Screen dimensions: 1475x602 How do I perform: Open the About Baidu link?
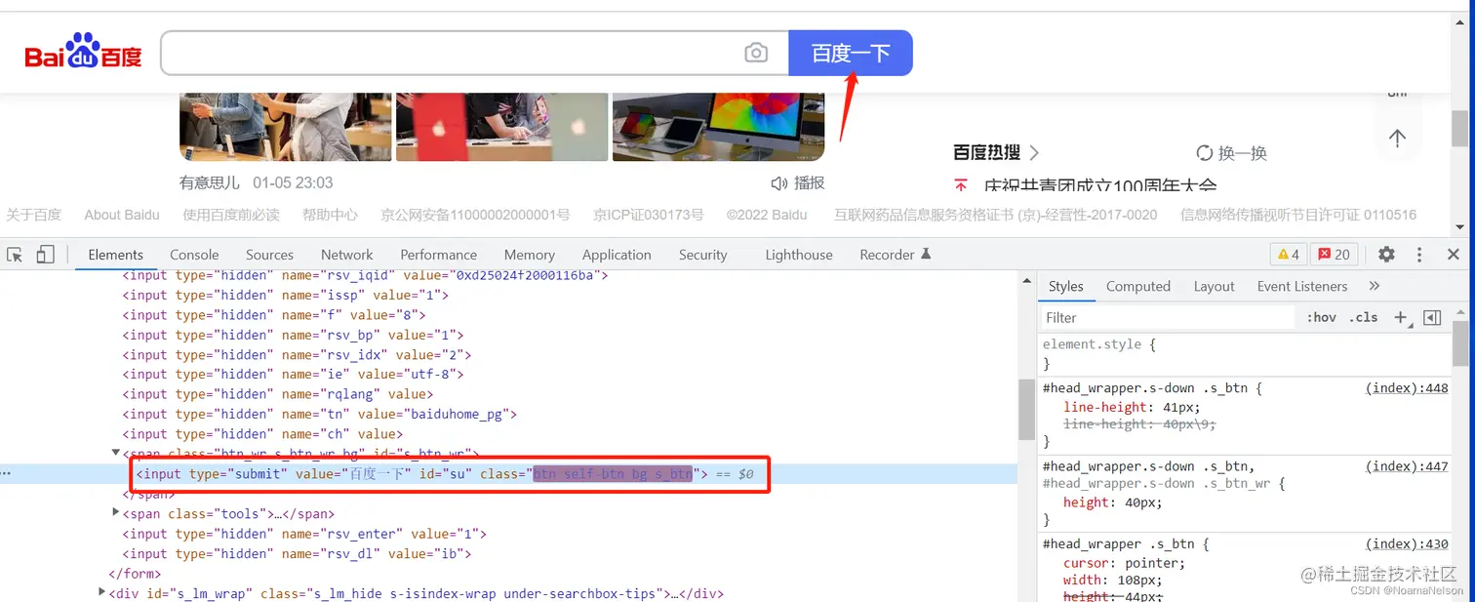click(121, 215)
